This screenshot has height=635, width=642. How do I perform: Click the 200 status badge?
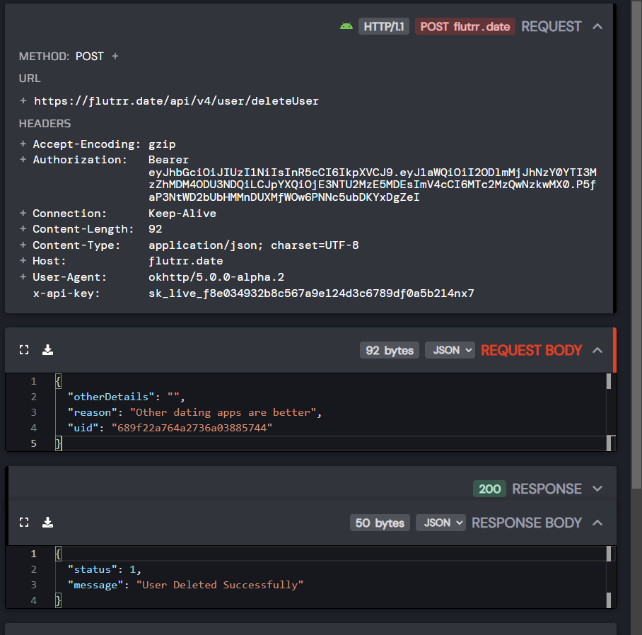pos(490,489)
